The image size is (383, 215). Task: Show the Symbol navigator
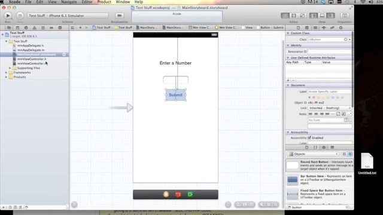pos(17,28)
